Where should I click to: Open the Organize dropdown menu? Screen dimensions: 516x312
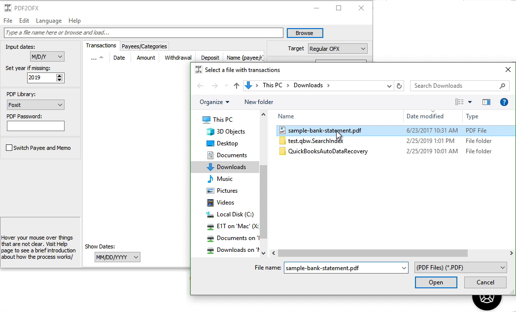214,102
